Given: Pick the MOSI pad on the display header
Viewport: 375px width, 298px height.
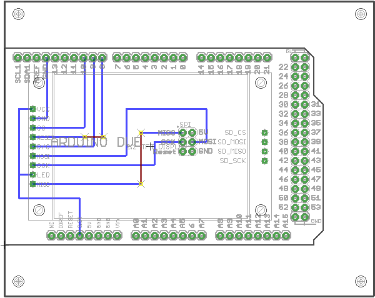Looking at the screenshot, I should point(32,156).
